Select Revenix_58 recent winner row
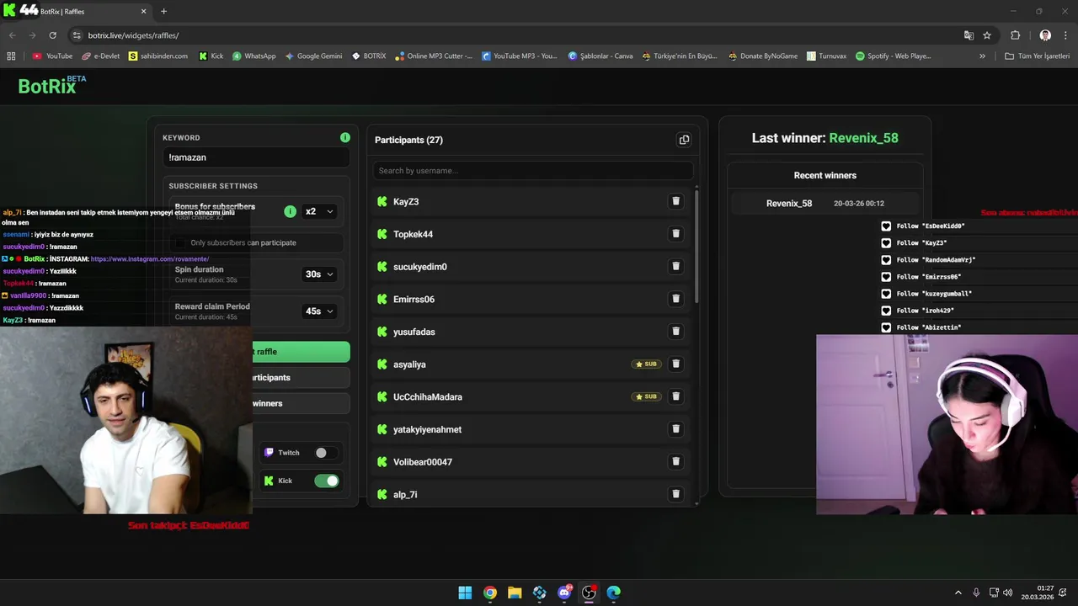 (x=825, y=203)
